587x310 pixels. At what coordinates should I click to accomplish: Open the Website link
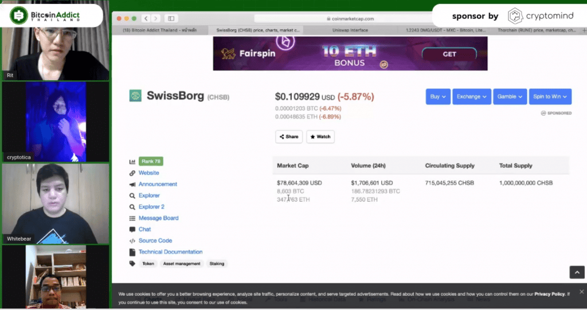(x=148, y=173)
